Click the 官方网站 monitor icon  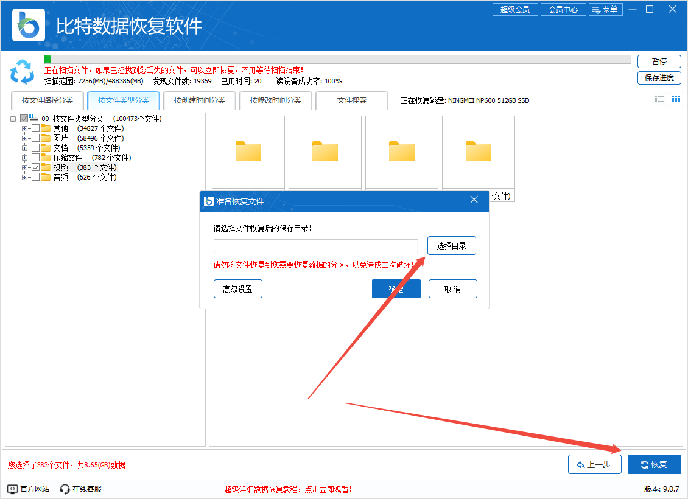[13, 489]
